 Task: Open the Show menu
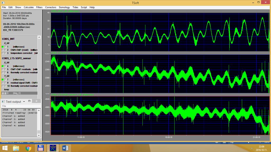click(x=18, y=7)
